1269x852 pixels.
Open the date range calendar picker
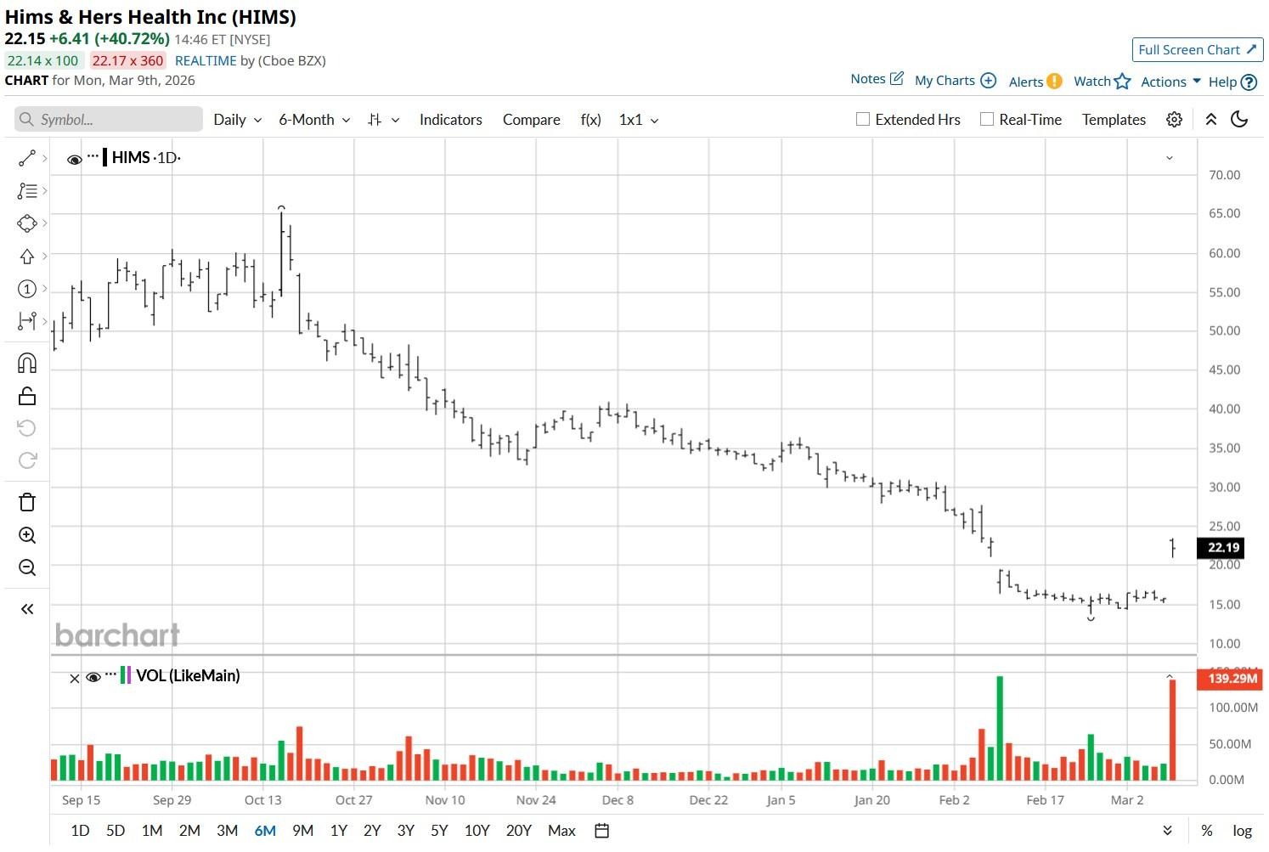click(x=602, y=831)
